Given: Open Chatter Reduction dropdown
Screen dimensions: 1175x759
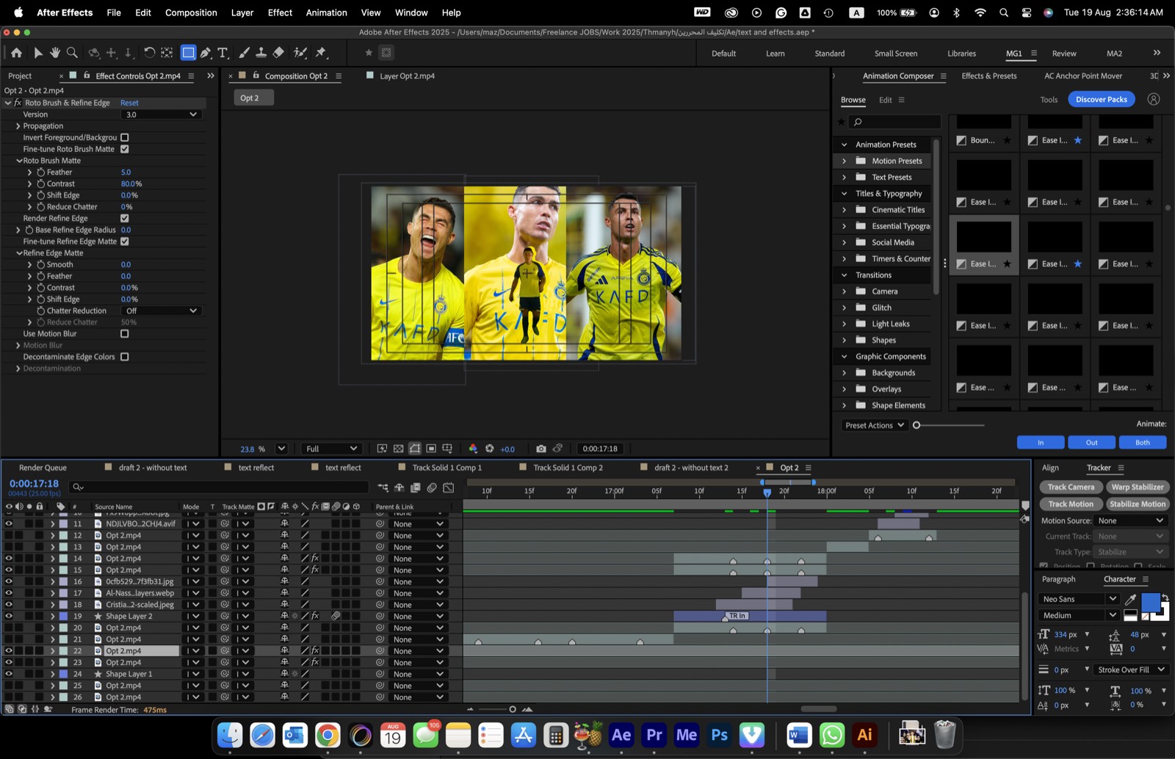Looking at the screenshot, I should (x=161, y=310).
